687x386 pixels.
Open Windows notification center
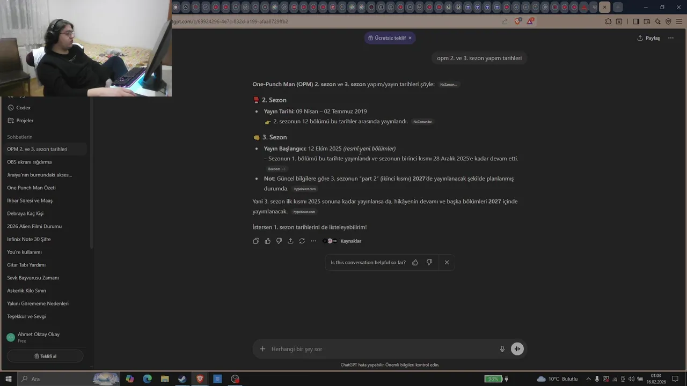(x=675, y=379)
